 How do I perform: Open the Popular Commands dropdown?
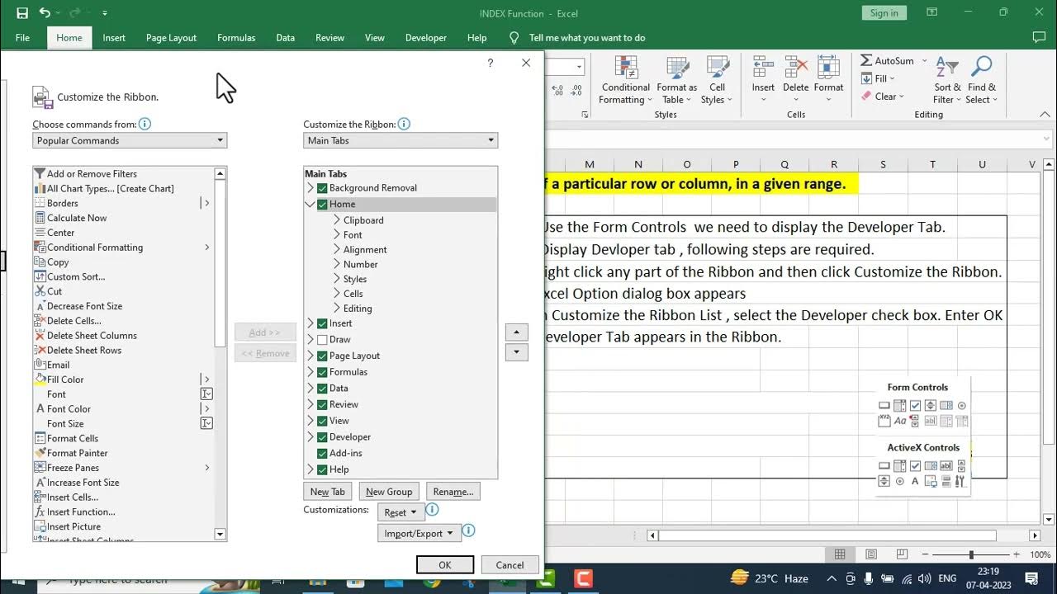130,140
